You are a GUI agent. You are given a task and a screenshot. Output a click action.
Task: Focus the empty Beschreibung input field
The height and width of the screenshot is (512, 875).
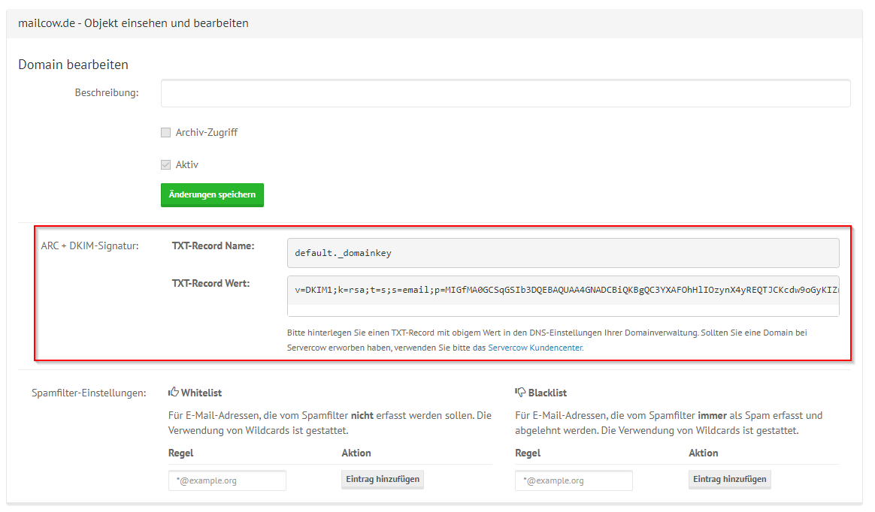click(x=504, y=93)
